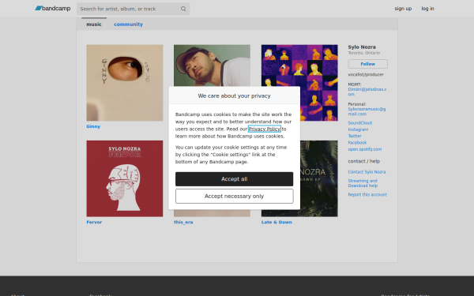The height and width of the screenshot is (296, 474).
Task: Follow Sylo Nozra
Action: coord(367,64)
